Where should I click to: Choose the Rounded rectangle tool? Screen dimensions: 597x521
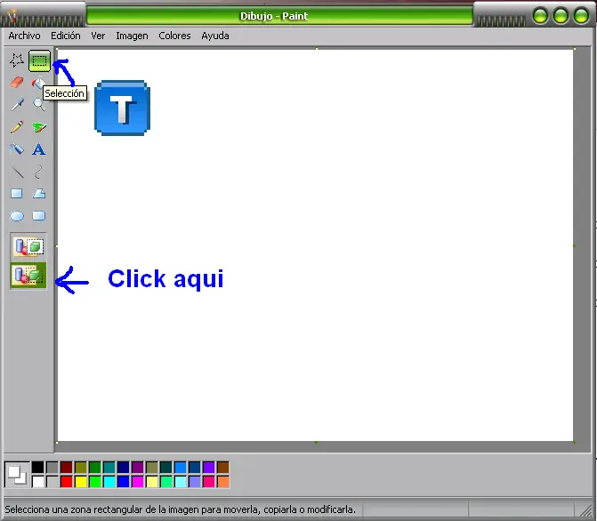(39, 216)
